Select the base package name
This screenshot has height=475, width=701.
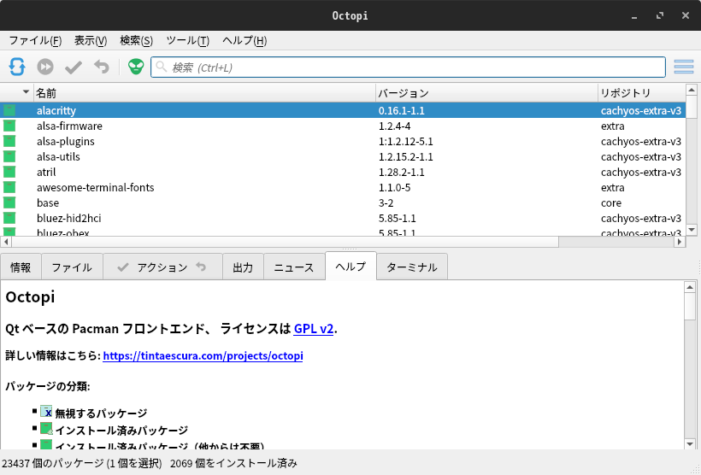48,202
